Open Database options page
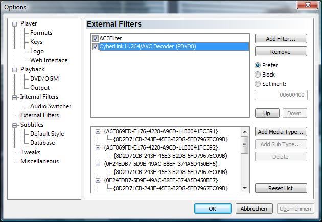 coord(42,143)
